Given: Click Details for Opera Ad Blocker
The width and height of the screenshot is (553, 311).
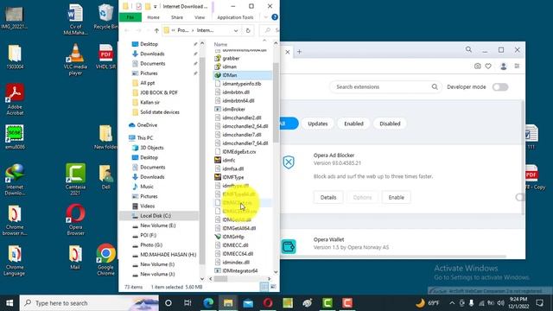Looking at the screenshot, I should (328, 198).
